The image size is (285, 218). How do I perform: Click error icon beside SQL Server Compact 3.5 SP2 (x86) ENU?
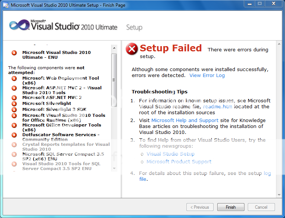click(14, 154)
